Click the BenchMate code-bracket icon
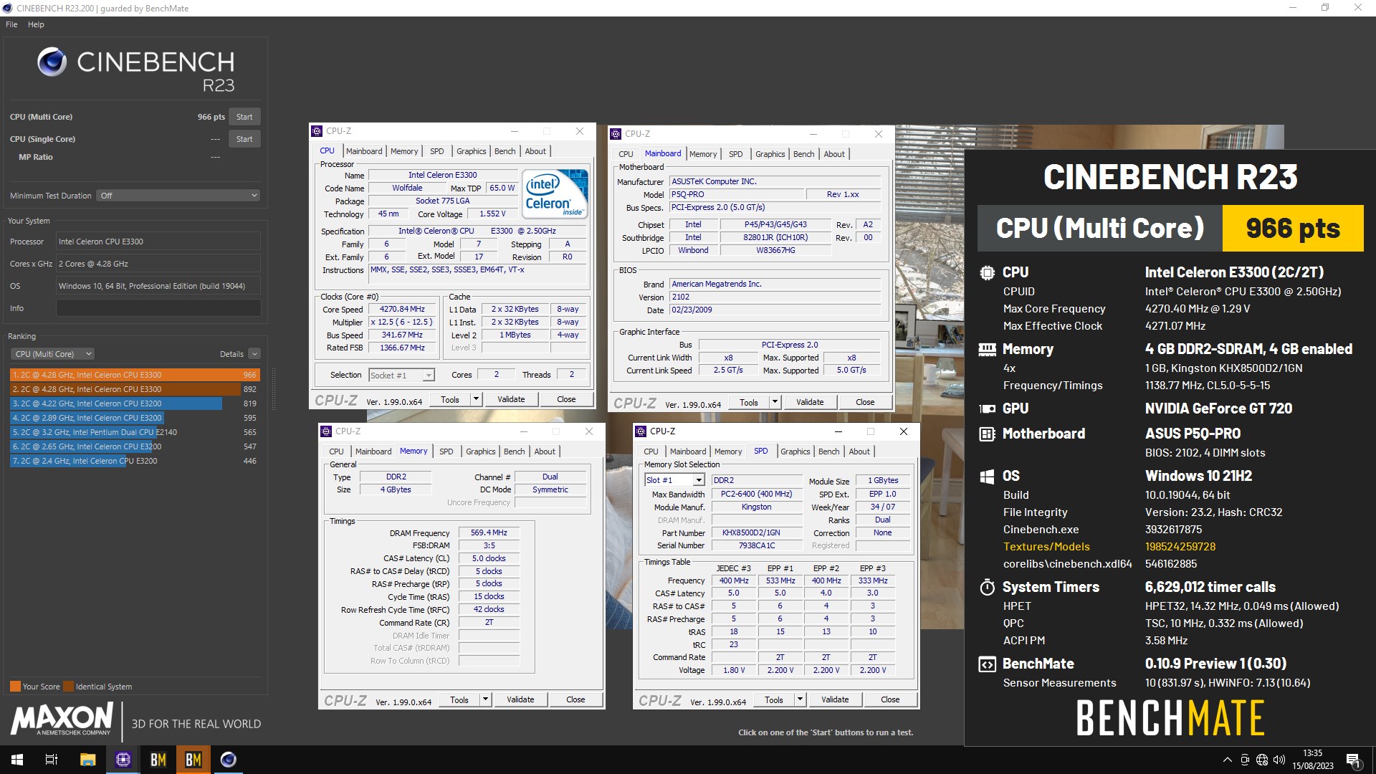Screen dimensions: 1376x774 (987, 664)
